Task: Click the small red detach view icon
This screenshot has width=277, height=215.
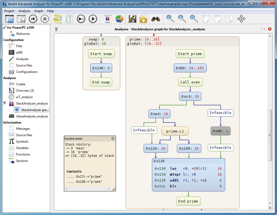Action: point(263,29)
